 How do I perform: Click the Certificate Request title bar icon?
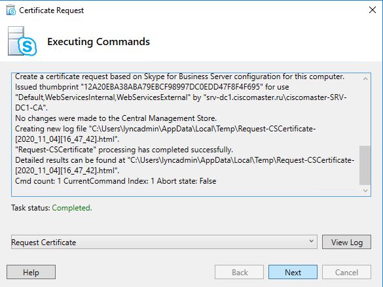click(11, 10)
